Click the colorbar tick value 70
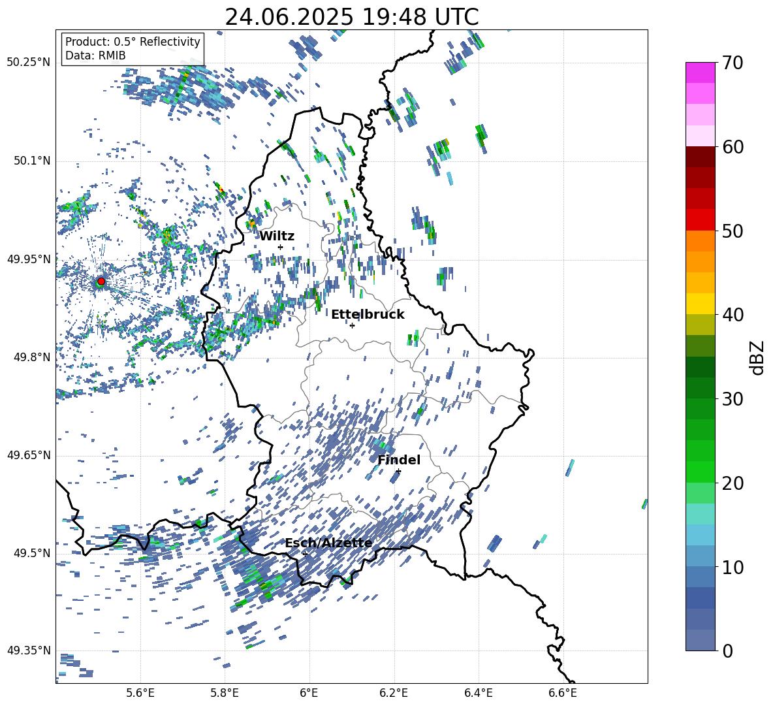This screenshot has width=773, height=706. coord(733,63)
